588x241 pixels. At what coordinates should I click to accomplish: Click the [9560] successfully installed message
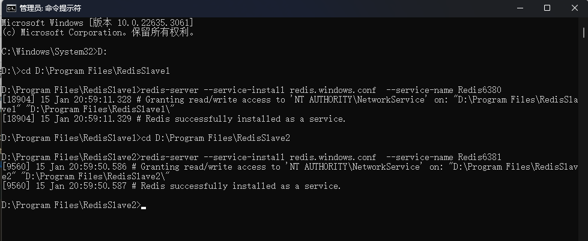tap(171, 186)
